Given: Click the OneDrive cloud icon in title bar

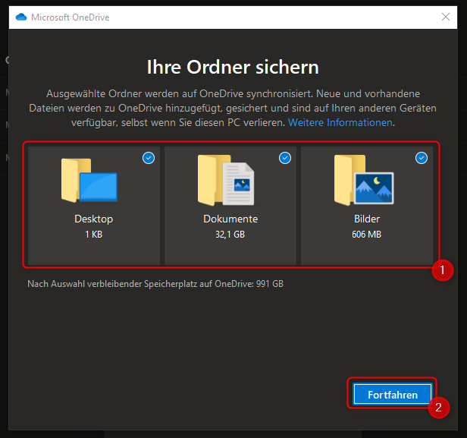Looking at the screenshot, I should tap(21, 17).
